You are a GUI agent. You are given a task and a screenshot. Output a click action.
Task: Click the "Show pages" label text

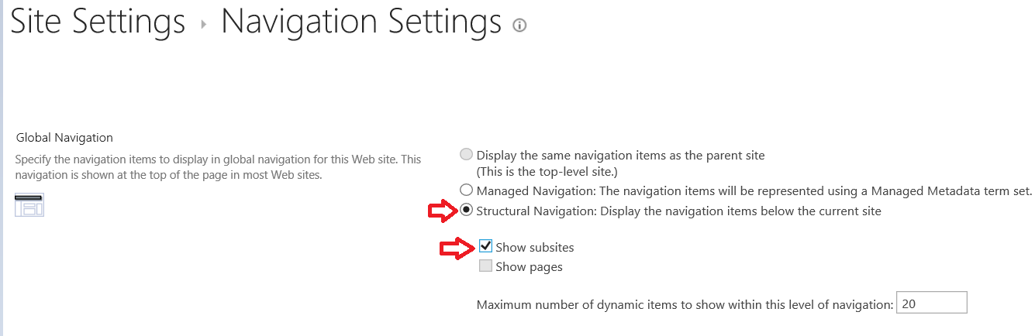pos(529,267)
